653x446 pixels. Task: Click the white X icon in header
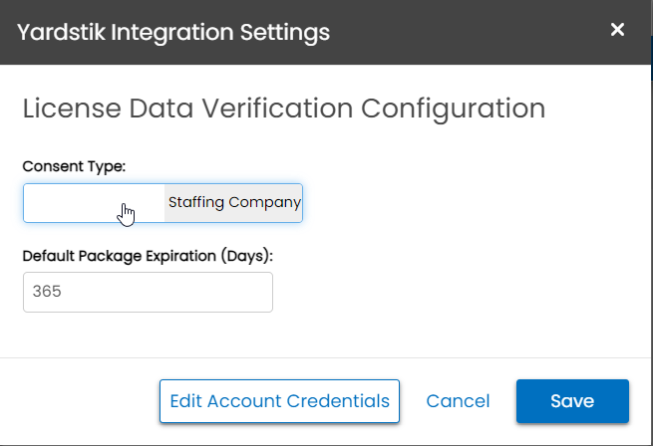(x=617, y=30)
